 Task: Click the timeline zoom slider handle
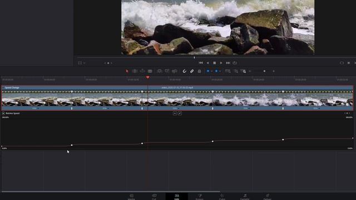(x=265, y=71)
